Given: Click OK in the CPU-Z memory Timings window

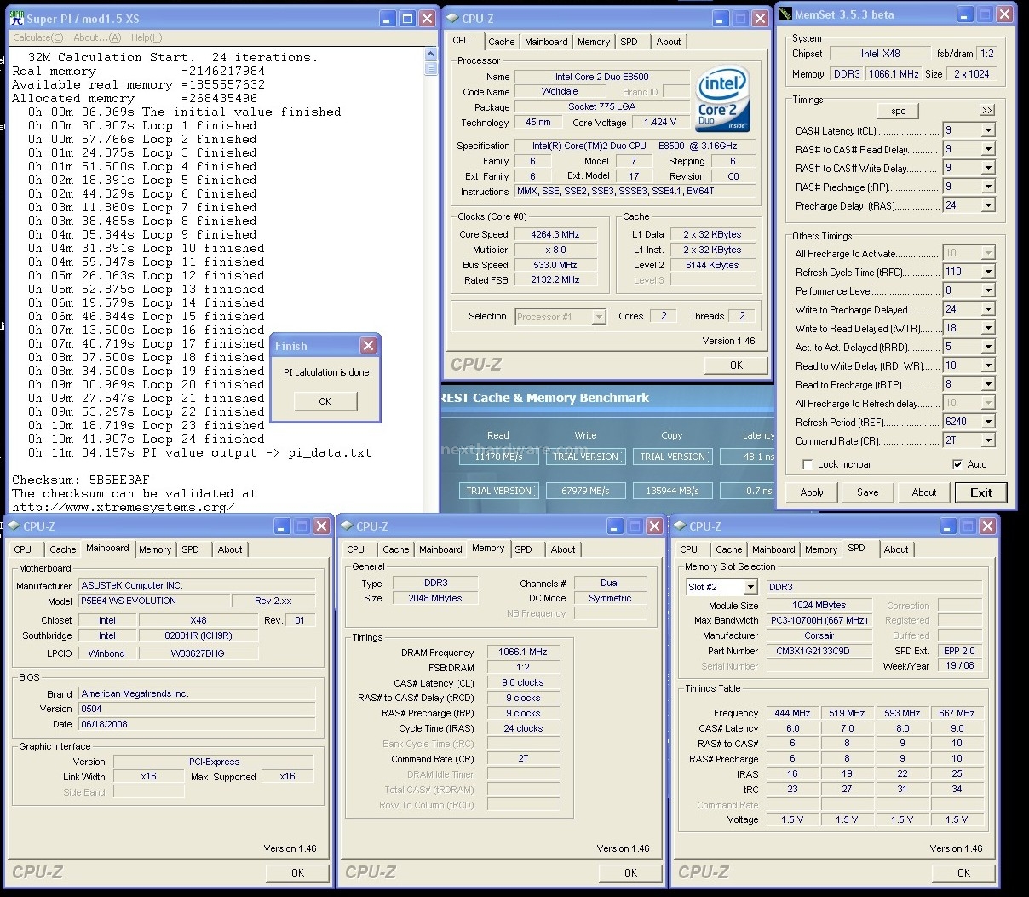Looking at the screenshot, I should pos(630,872).
